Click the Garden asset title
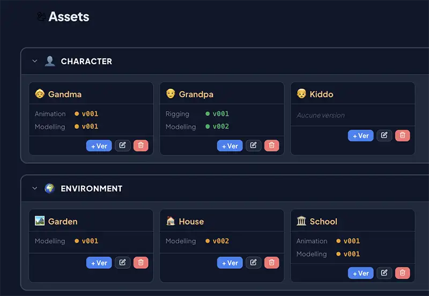 tap(63, 222)
